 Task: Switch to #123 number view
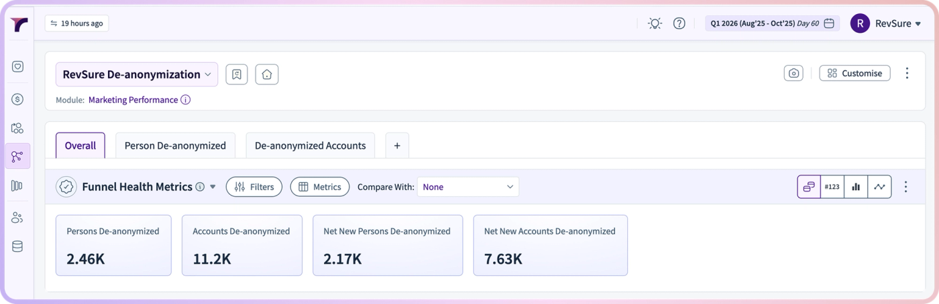click(832, 187)
